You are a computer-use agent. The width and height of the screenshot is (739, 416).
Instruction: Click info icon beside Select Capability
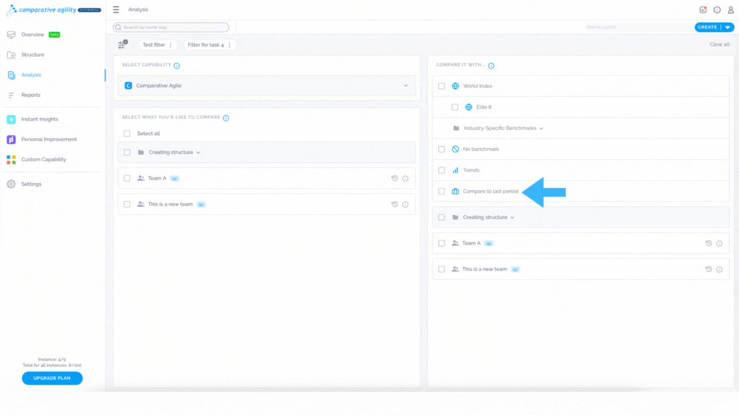[177, 65]
